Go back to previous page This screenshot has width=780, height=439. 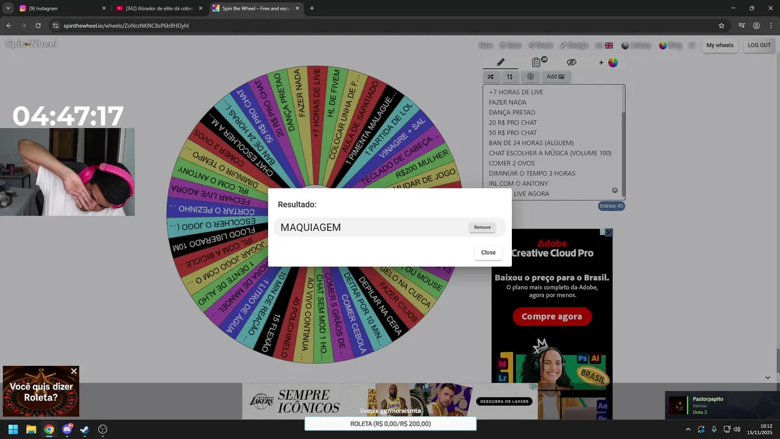click(x=9, y=26)
